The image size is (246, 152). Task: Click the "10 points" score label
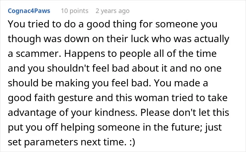[x=75, y=11]
